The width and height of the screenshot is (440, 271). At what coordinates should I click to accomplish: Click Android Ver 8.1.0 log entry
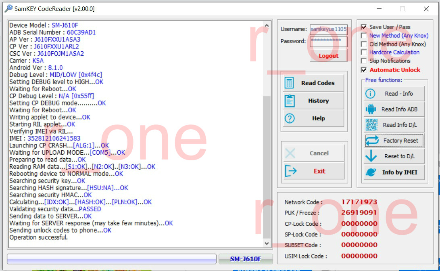pos(36,68)
